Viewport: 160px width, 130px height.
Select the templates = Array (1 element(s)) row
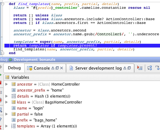point(82,126)
